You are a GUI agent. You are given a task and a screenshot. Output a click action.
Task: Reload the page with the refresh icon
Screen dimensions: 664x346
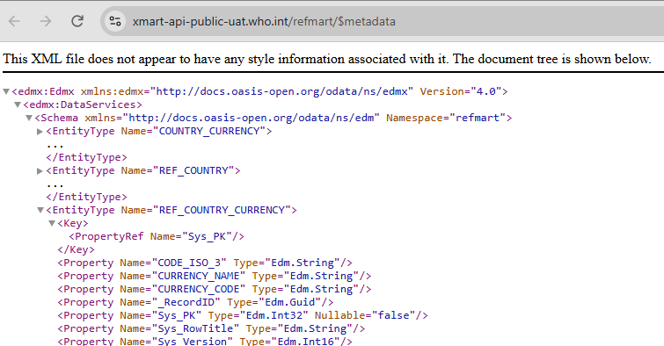click(77, 21)
